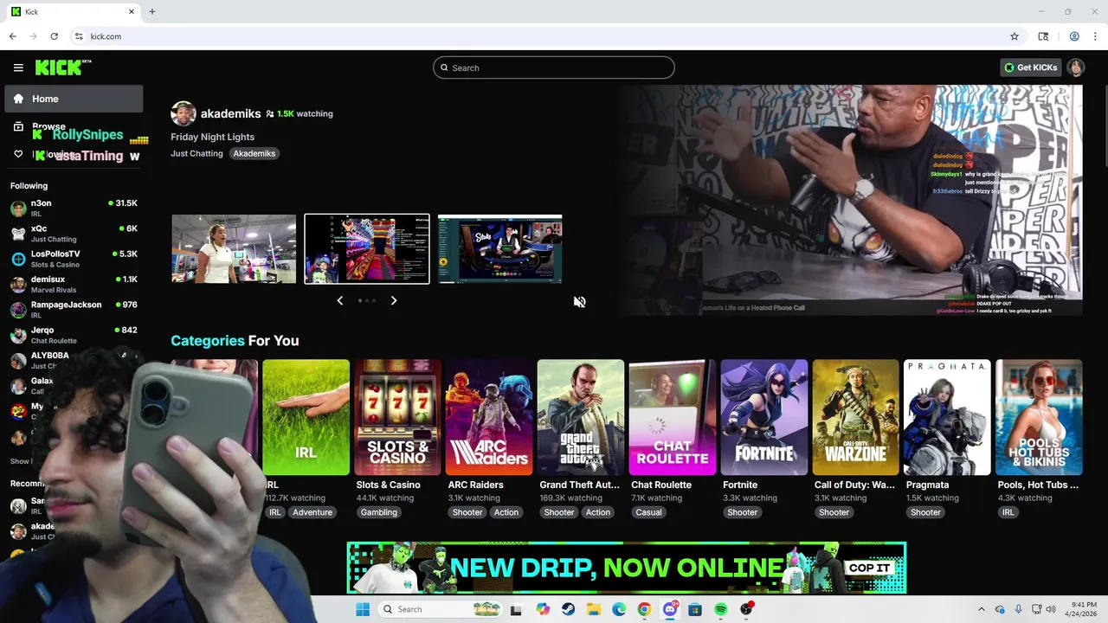The width and height of the screenshot is (1108, 623).
Task: Open LosPollosTV in Following list
Action: tap(74, 259)
